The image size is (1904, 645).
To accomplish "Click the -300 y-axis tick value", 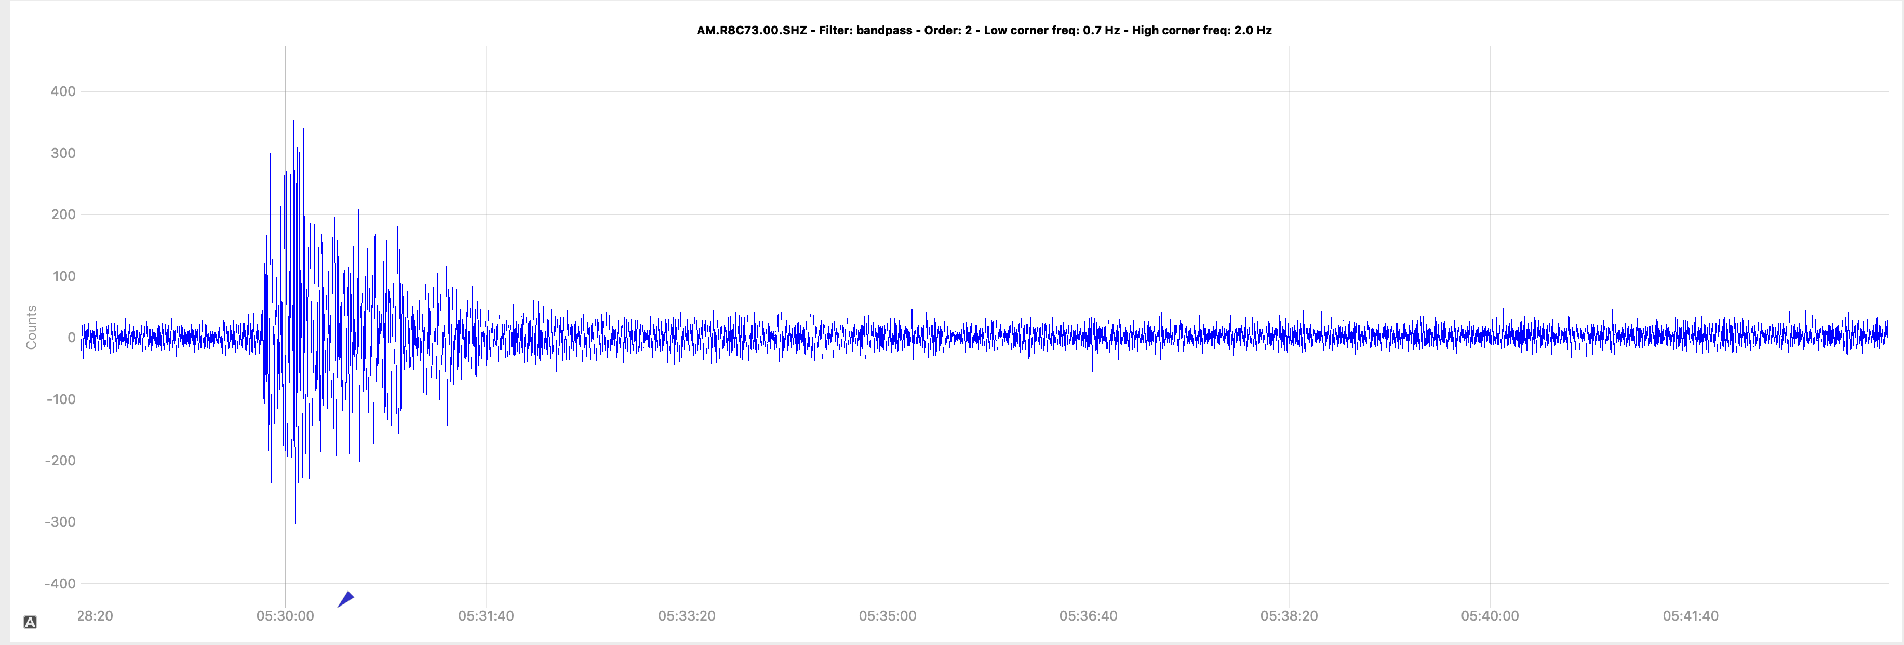I will click(61, 521).
